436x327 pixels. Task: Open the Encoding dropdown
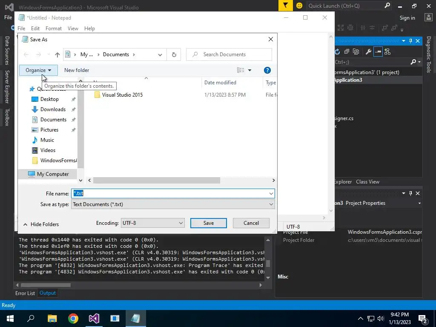pyautogui.click(x=153, y=223)
